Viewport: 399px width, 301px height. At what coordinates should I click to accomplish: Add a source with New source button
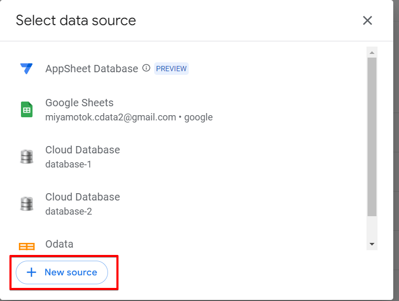click(62, 272)
